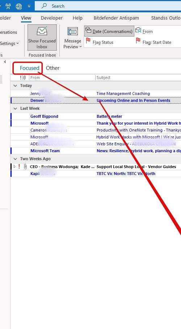Click the Search box
Viewport: 181px width, 329px height.
click(108, 6)
